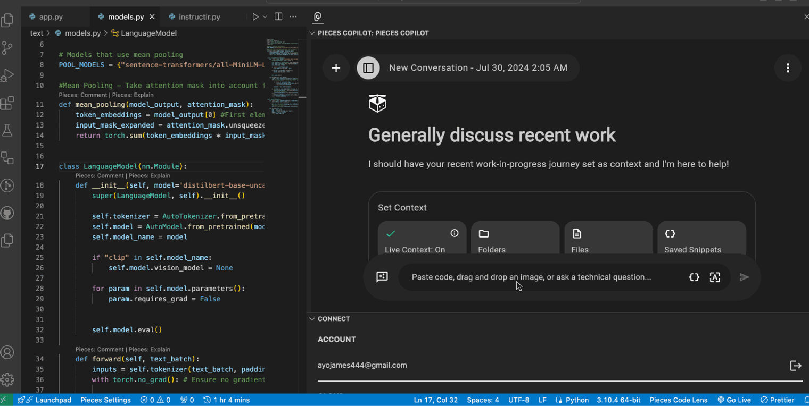Show errors and warnings problems count
Image resolution: width=809 pixels, height=406 pixels.
pyautogui.click(x=155, y=400)
